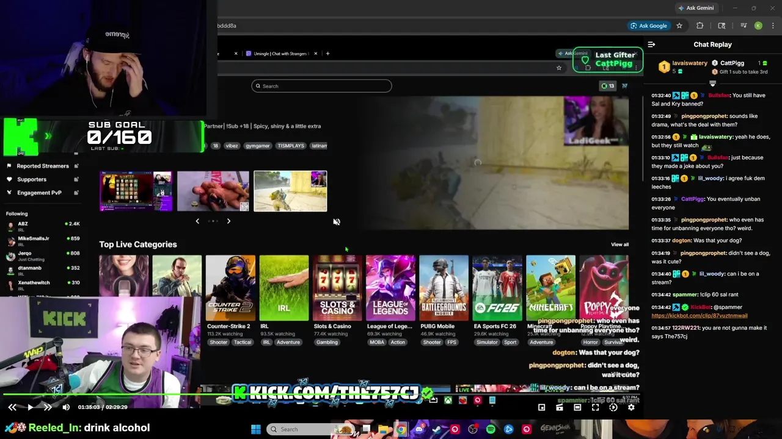Click the Ask Gemini button in title bar
Viewport: 782px width, 439px height.
tap(695, 8)
